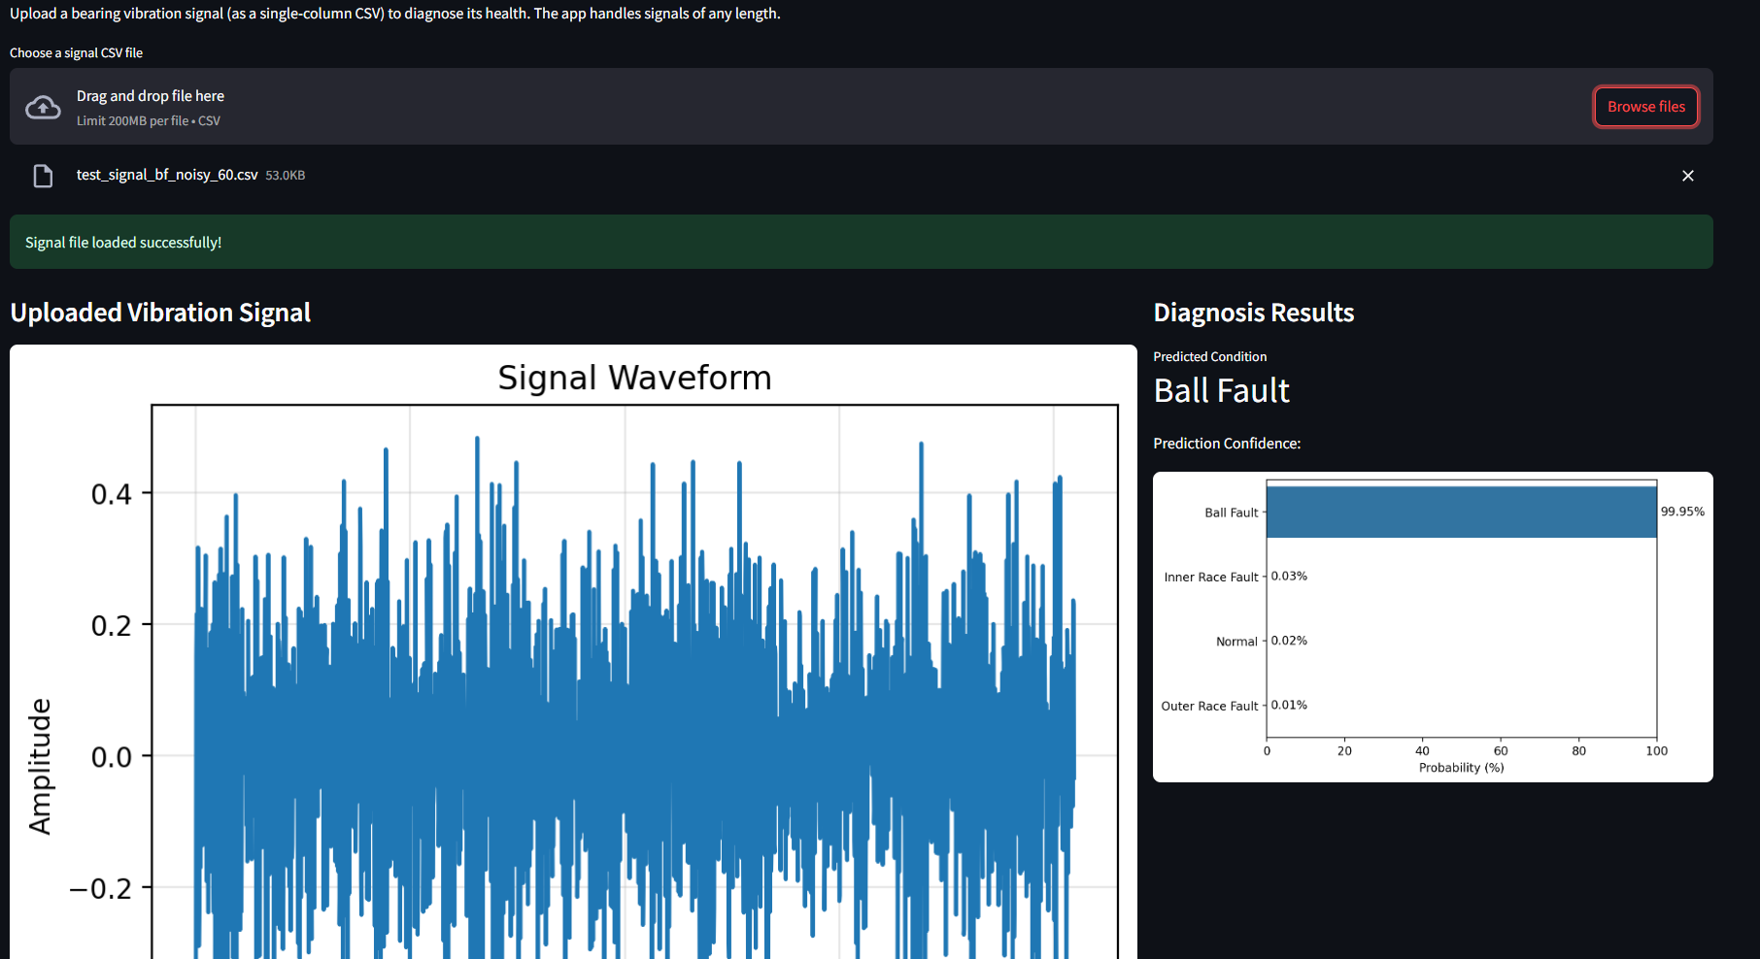Click the 99.95% confidence label
This screenshot has height=959, width=1760.
coord(1681,512)
